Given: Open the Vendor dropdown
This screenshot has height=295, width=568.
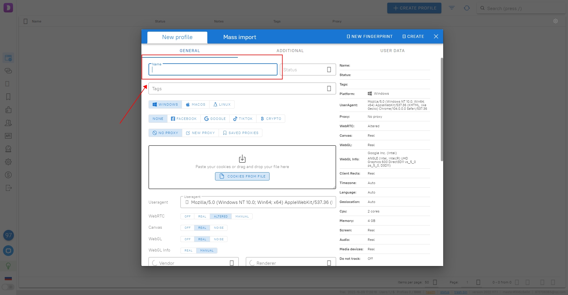Looking at the screenshot, I should pos(232,263).
